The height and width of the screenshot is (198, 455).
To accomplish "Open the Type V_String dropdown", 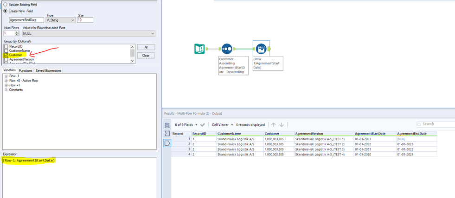I will pyautogui.click(x=61, y=20).
